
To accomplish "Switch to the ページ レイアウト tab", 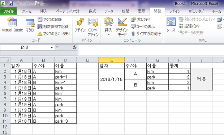I will tap(68, 11).
